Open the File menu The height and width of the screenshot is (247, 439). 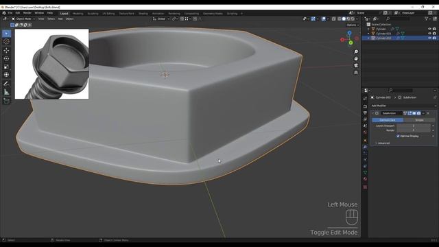10,13
